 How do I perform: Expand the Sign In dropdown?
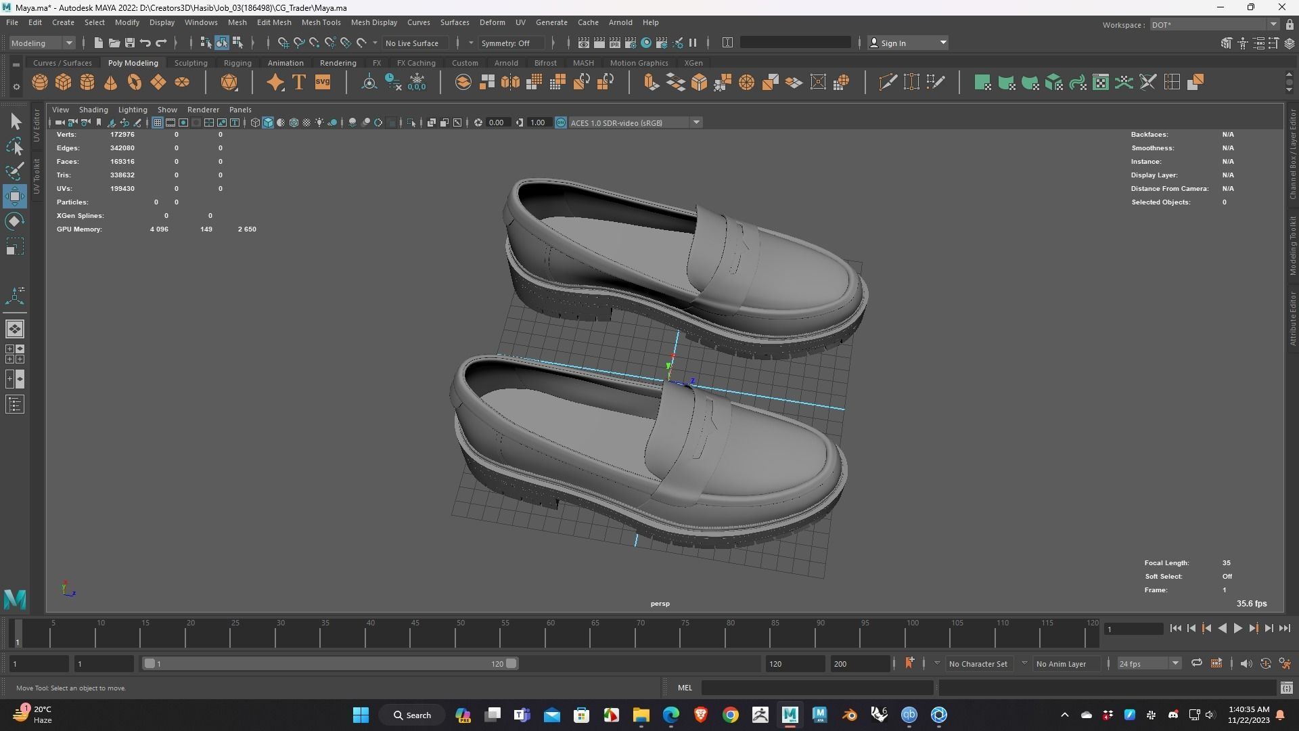click(x=907, y=43)
